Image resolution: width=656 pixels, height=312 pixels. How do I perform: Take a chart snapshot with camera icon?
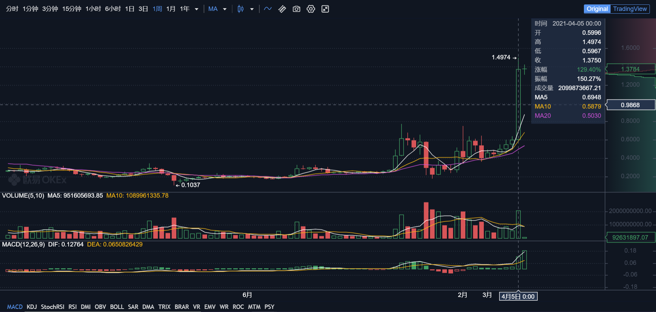tap(297, 9)
